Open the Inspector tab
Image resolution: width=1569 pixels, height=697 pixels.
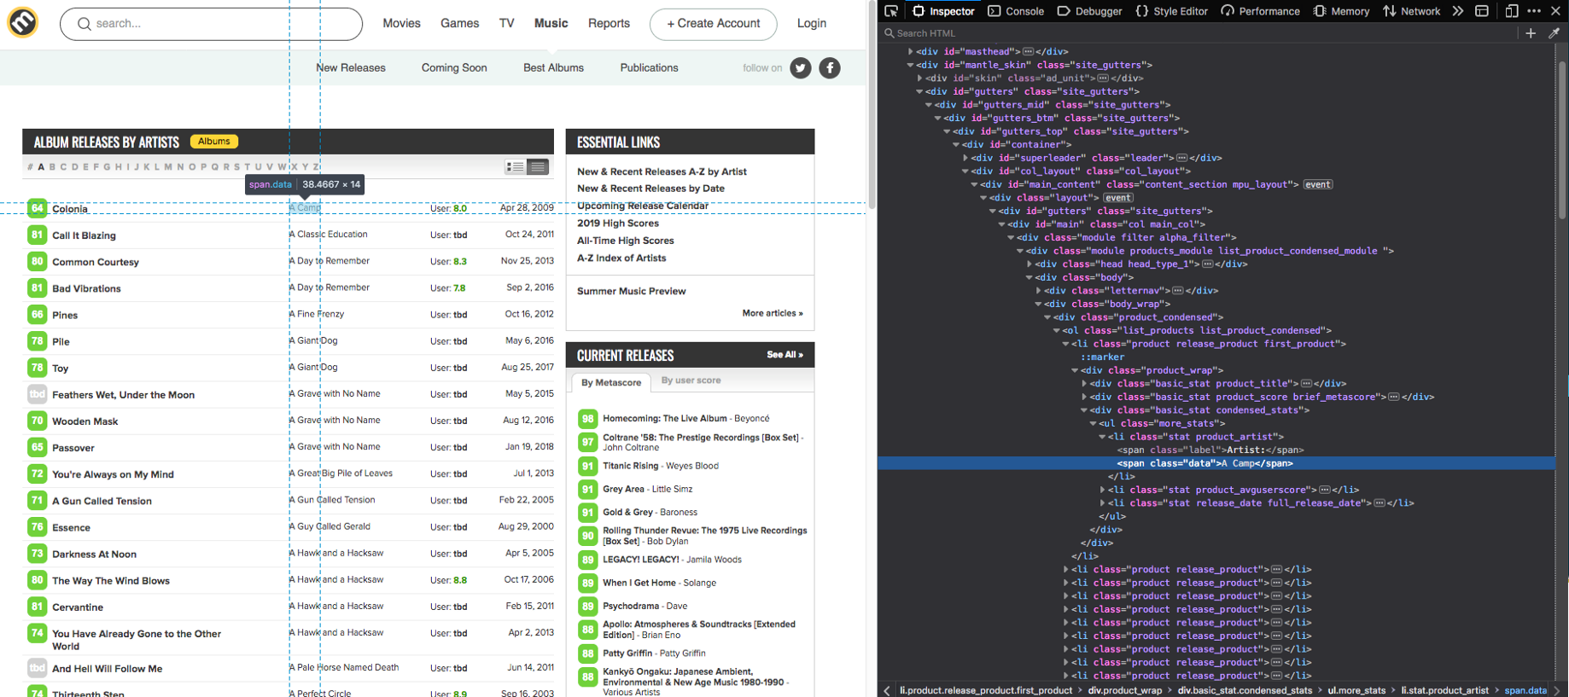coord(943,11)
